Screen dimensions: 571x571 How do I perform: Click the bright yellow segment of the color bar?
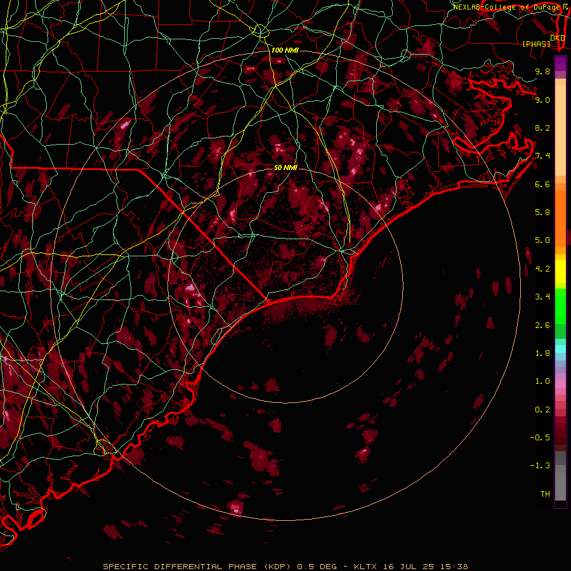(x=560, y=272)
